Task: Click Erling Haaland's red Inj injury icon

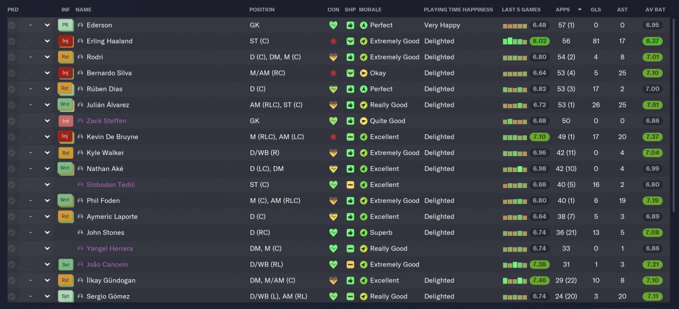Action: [65, 41]
